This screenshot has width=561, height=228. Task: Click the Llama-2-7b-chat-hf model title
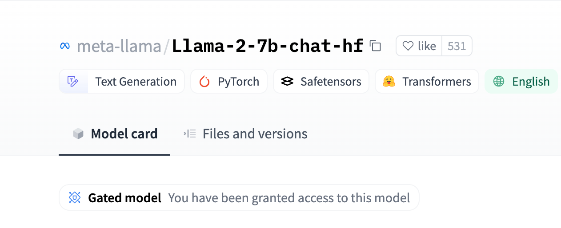pos(268,46)
